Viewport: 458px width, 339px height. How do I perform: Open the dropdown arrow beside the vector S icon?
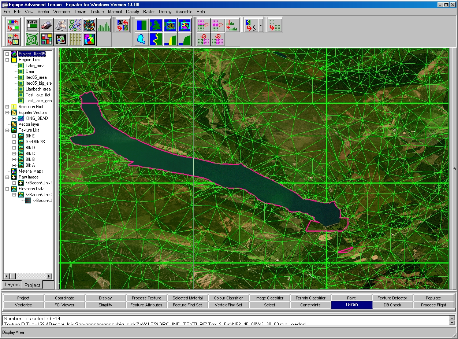261,25
